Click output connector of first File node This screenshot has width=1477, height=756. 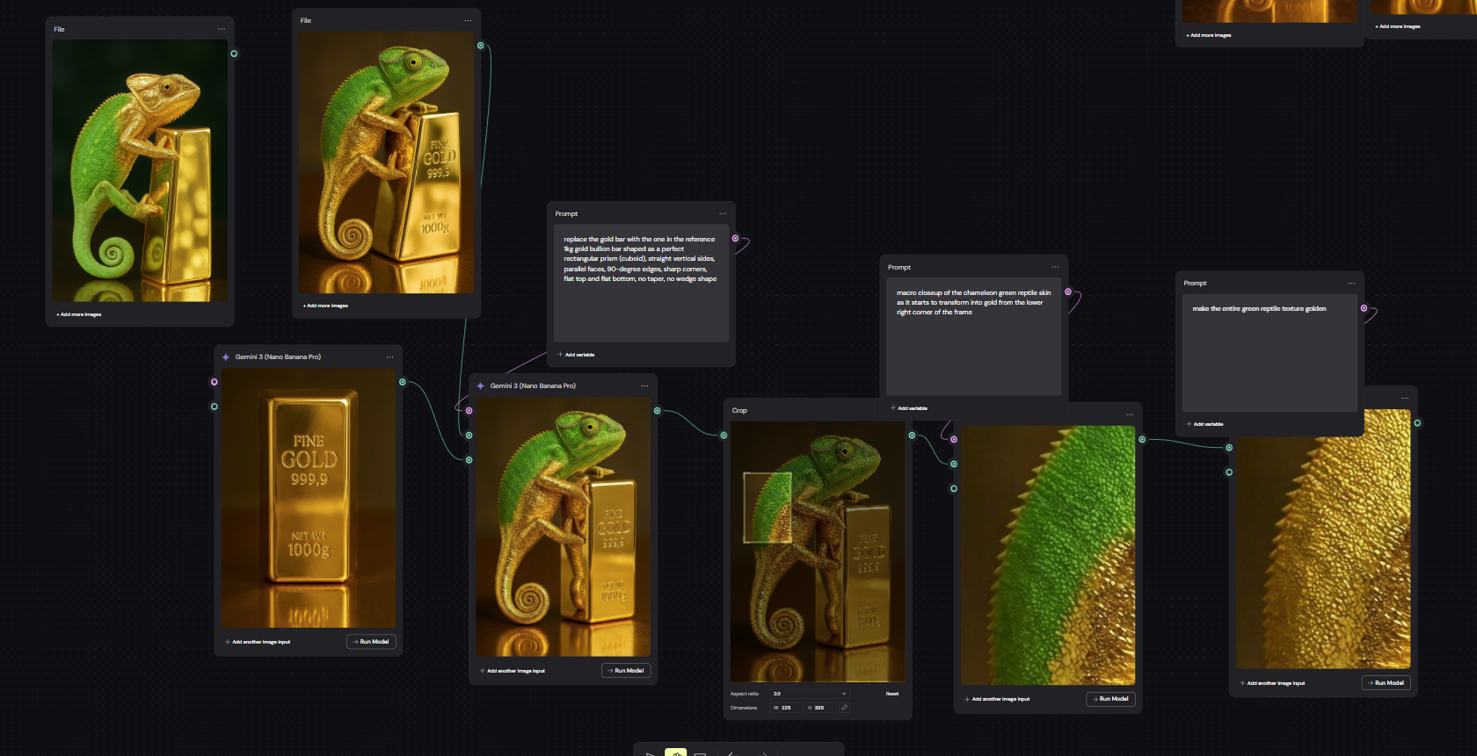pyautogui.click(x=234, y=54)
